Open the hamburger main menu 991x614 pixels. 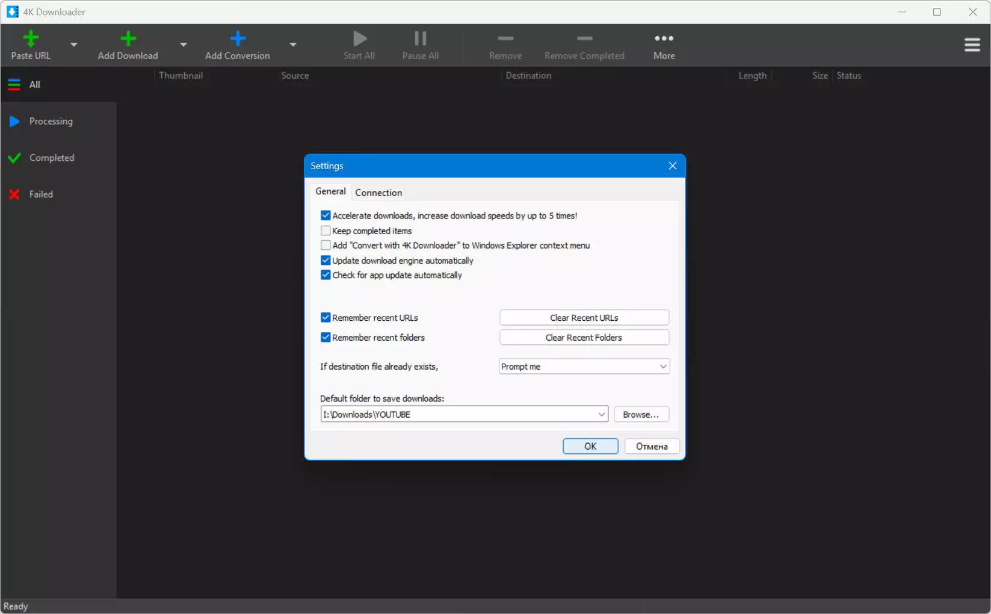[972, 45]
